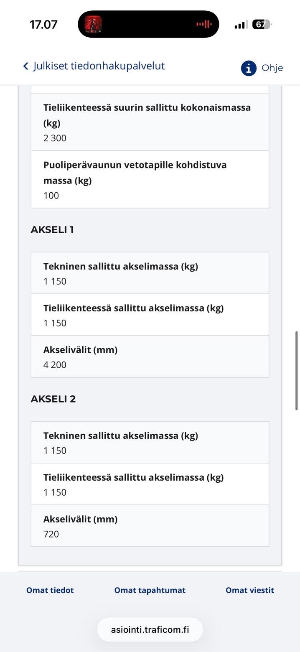Viewport: 300px width, 652px height.
Task: Select the AKSELI 1 heading
Action: (x=52, y=229)
